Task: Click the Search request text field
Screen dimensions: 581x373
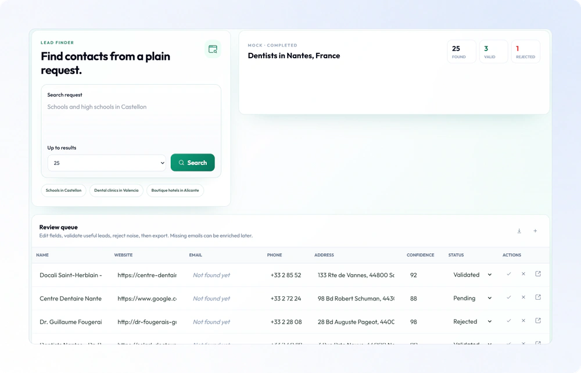Action: [131, 119]
